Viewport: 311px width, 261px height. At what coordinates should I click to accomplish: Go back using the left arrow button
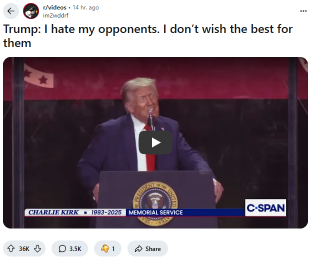click(x=11, y=11)
